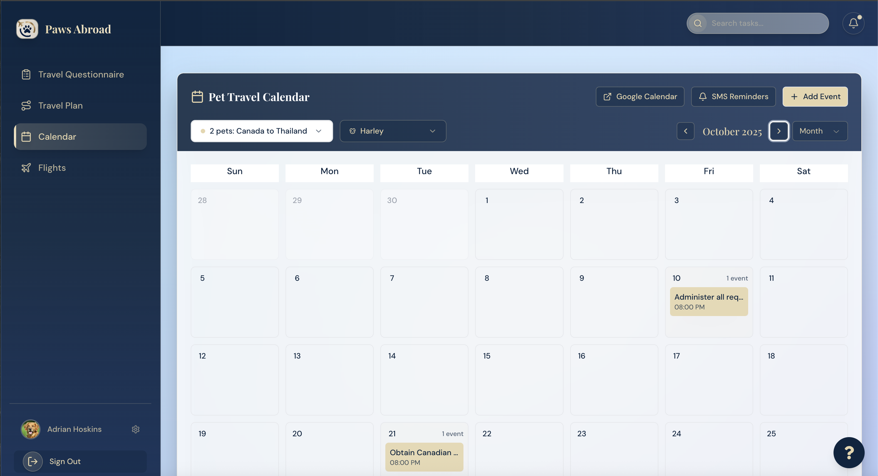Open the Calendar icon in the sidebar
This screenshot has height=476, width=878.
(x=27, y=137)
